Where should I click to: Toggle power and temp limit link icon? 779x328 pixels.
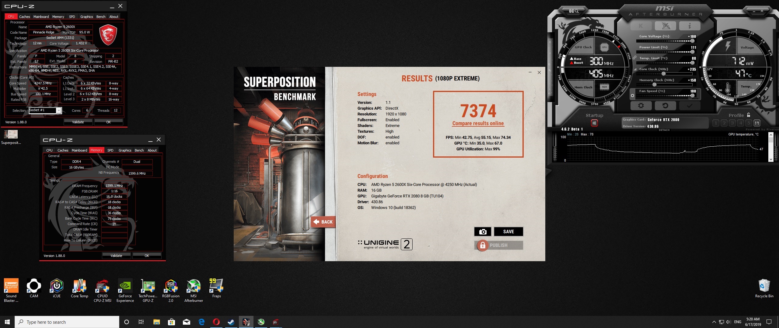click(634, 57)
